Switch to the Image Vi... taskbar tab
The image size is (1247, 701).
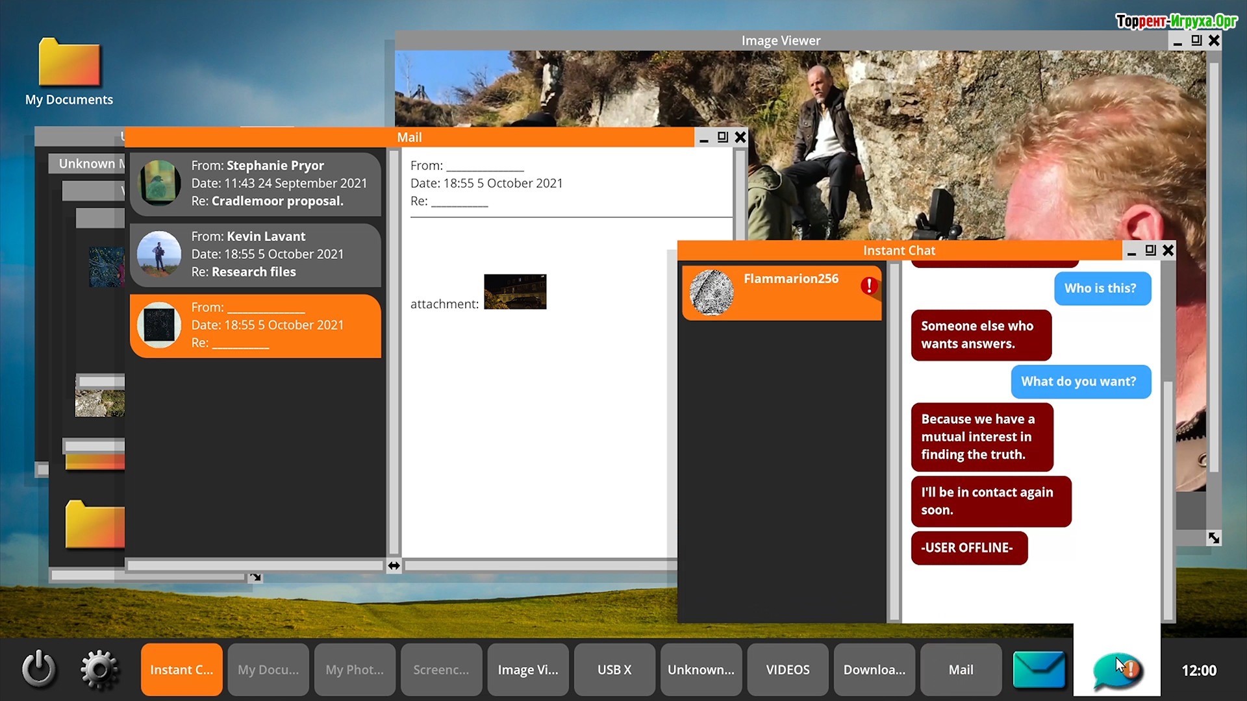[527, 670]
